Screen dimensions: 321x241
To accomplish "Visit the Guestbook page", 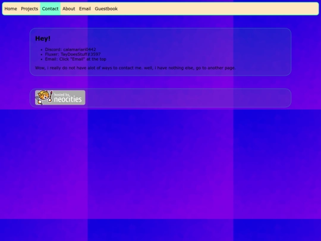I will (106, 9).
